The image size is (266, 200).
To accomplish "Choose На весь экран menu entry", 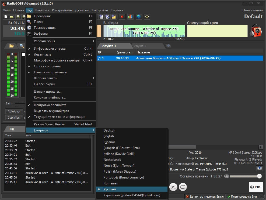I will click(x=61, y=84).
